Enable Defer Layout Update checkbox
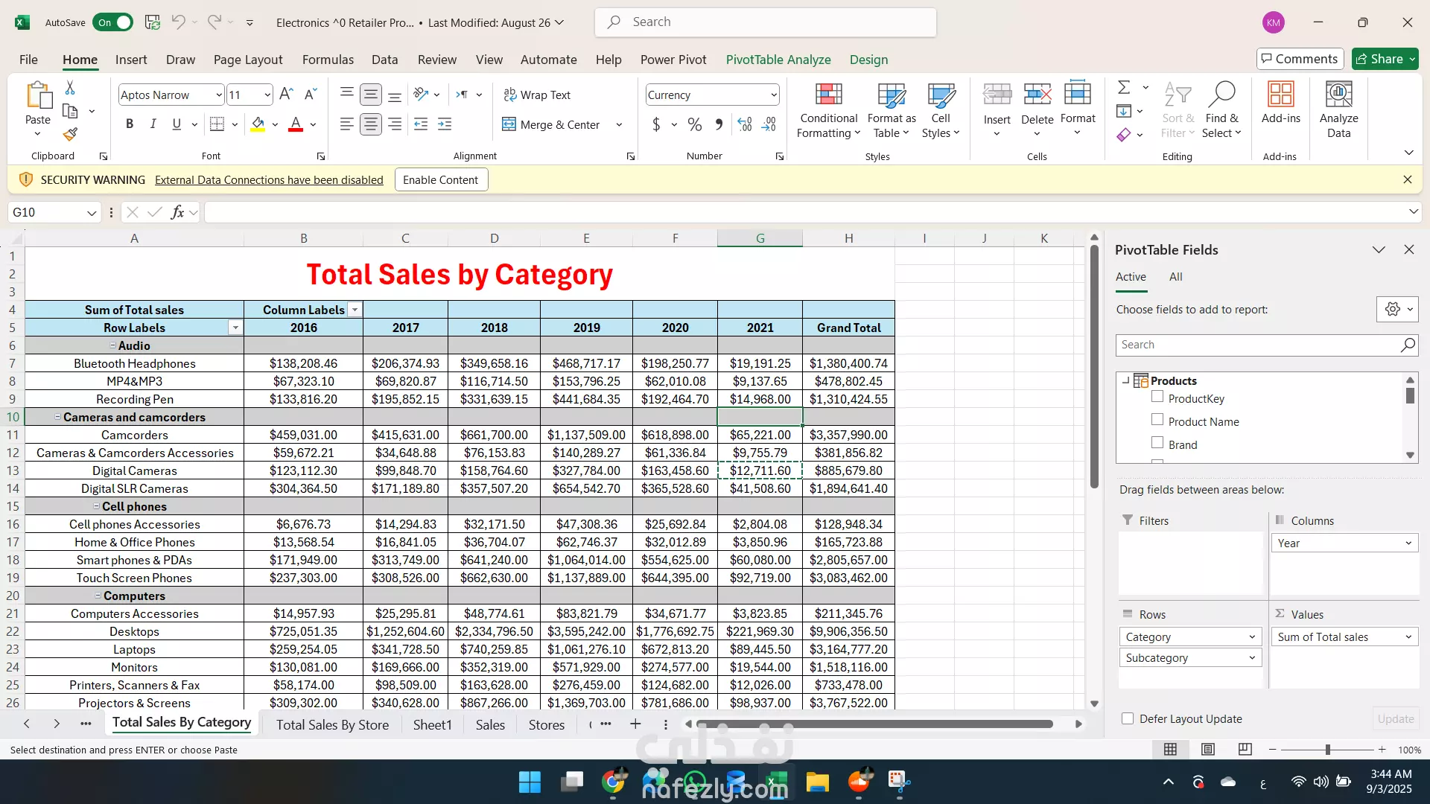1430x804 pixels. pyautogui.click(x=1128, y=718)
